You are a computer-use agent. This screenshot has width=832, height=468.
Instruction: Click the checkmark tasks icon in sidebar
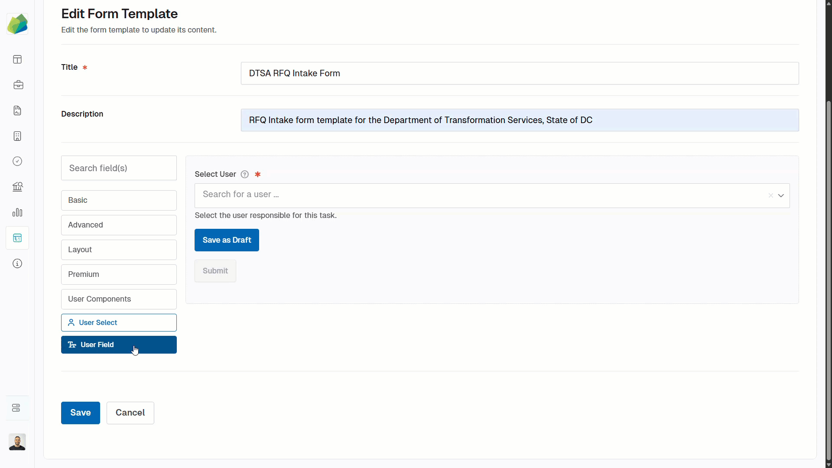(x=17, y=161)
